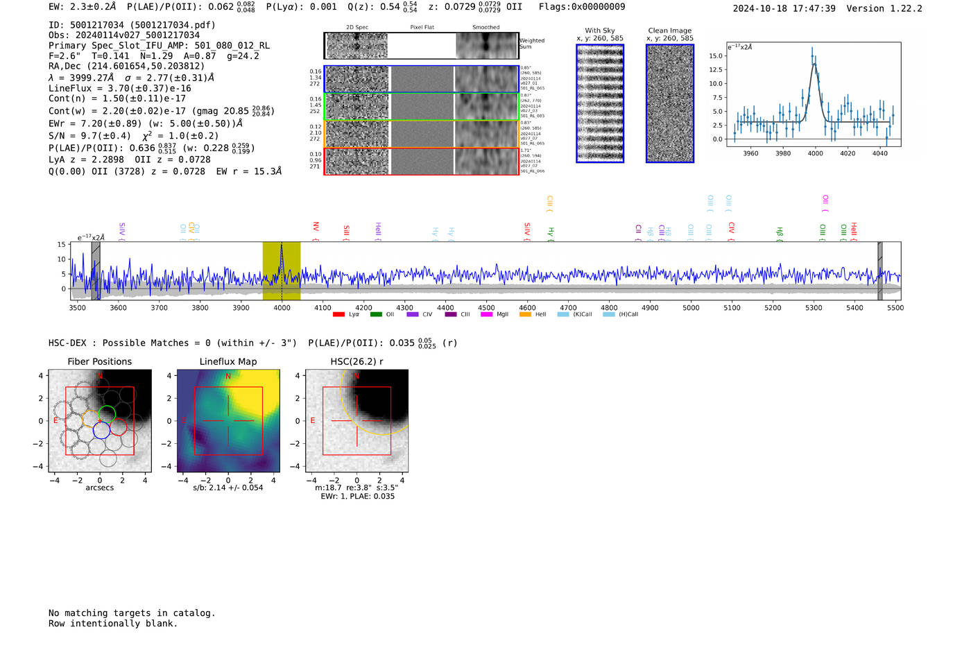Screen dimensions: 971x661
Task: Open the Fiber Positions panel image
Action: [x=100, y=421]
